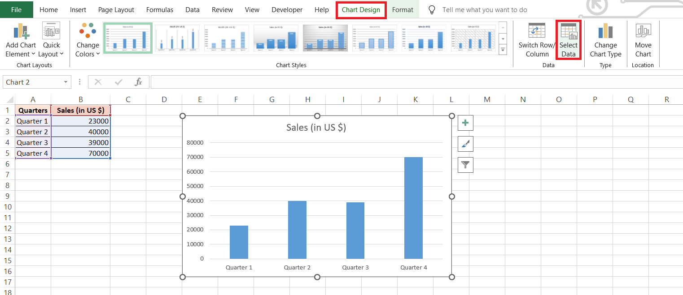Viewport: 683px width, 295px height.
Task: Select cell containing 39000
Action: click(x=81, y=142)
